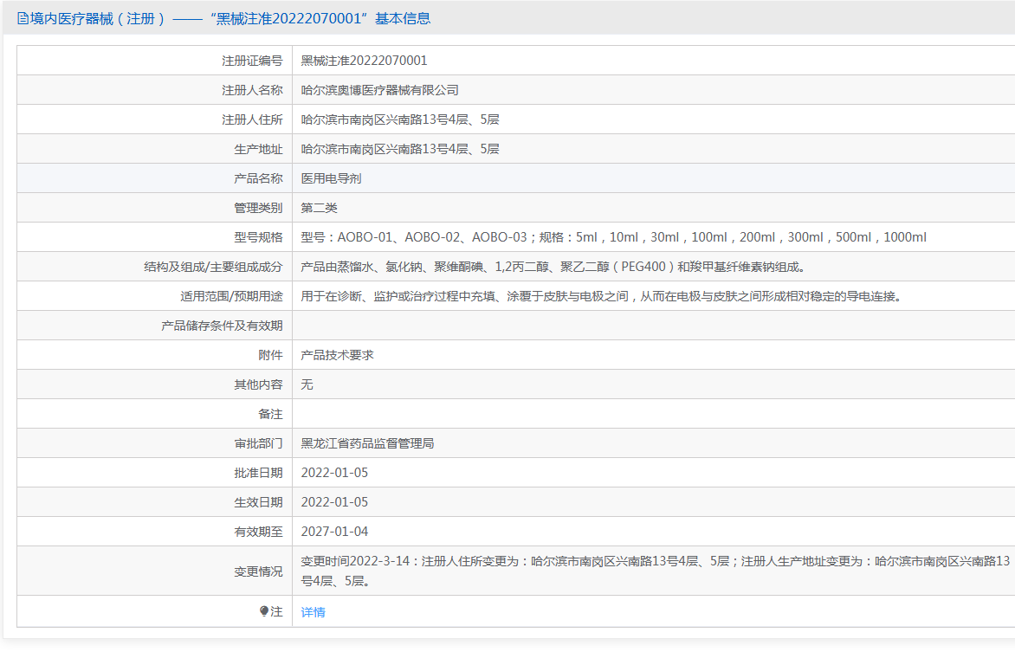
Task: Click the 备注 label
Action: point(270,415)
